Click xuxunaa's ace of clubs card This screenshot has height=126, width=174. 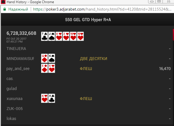(51, 98)
